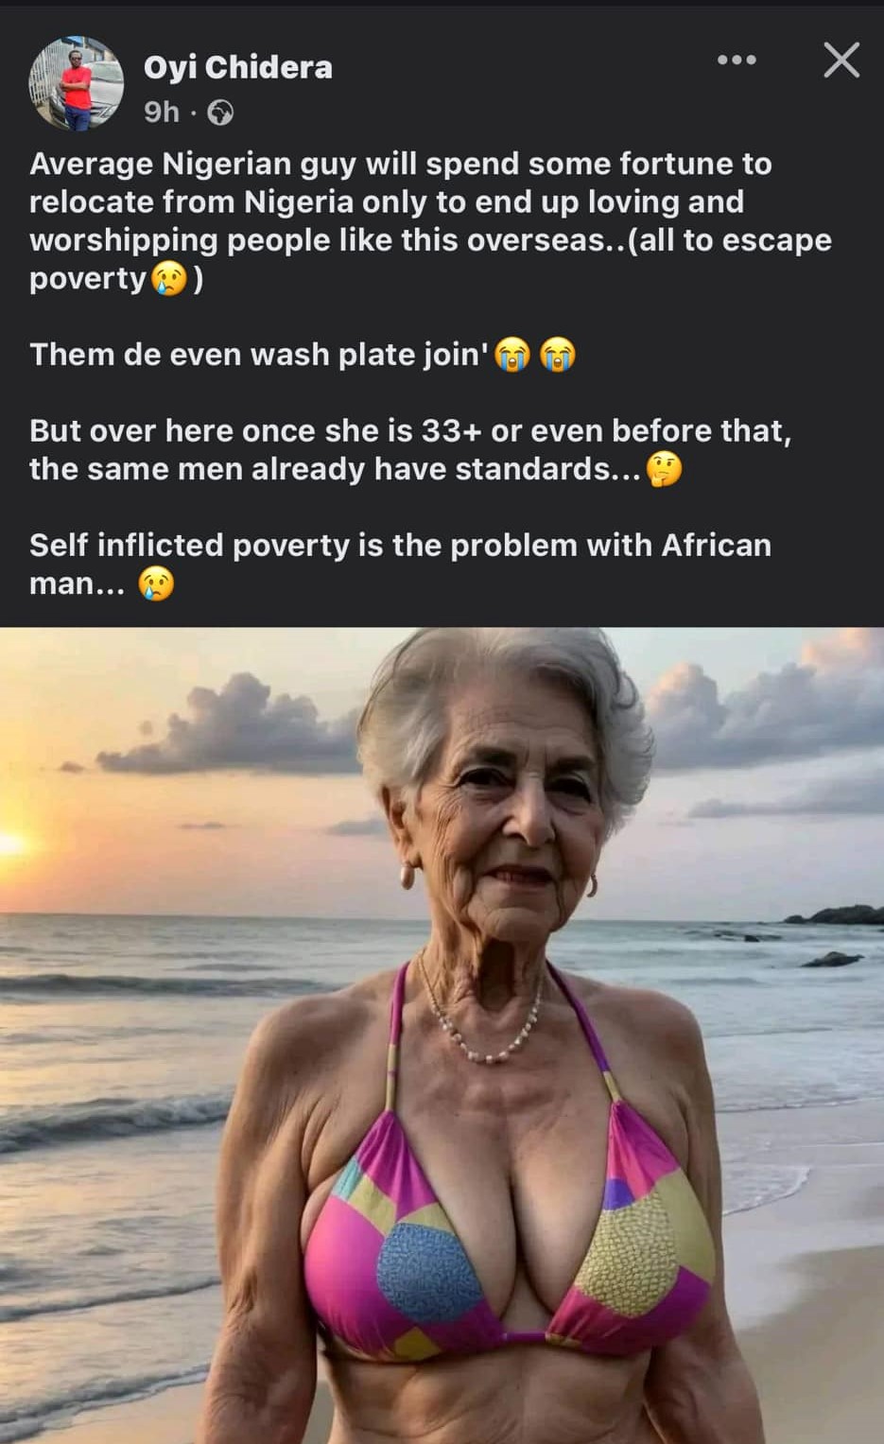The height and width of the screenshot is (1444, 884).
Task: Open Oyi Chidera's profile picture
Action: (77, 83)
